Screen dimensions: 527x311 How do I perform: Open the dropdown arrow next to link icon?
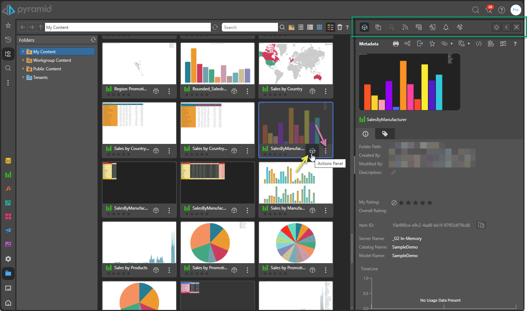(x=452, y=44)
